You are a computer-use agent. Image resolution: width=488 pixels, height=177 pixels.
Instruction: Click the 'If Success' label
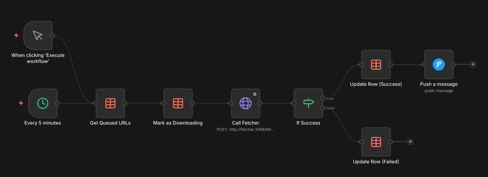[x=308, y=123]
